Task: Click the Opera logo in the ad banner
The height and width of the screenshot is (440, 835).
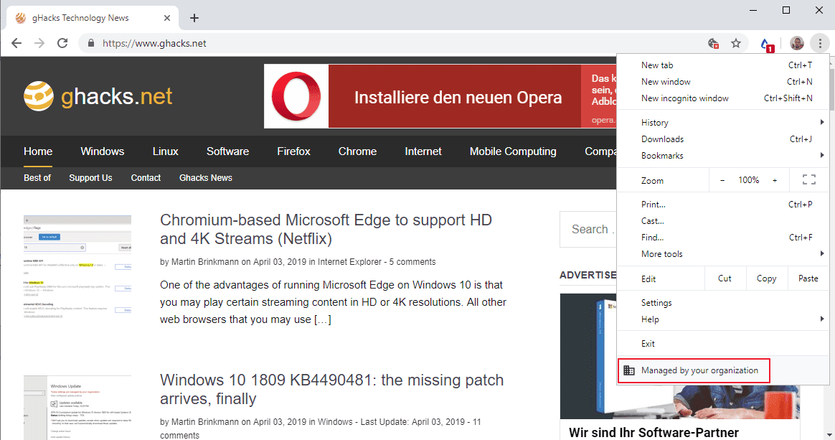Action: 296,96
